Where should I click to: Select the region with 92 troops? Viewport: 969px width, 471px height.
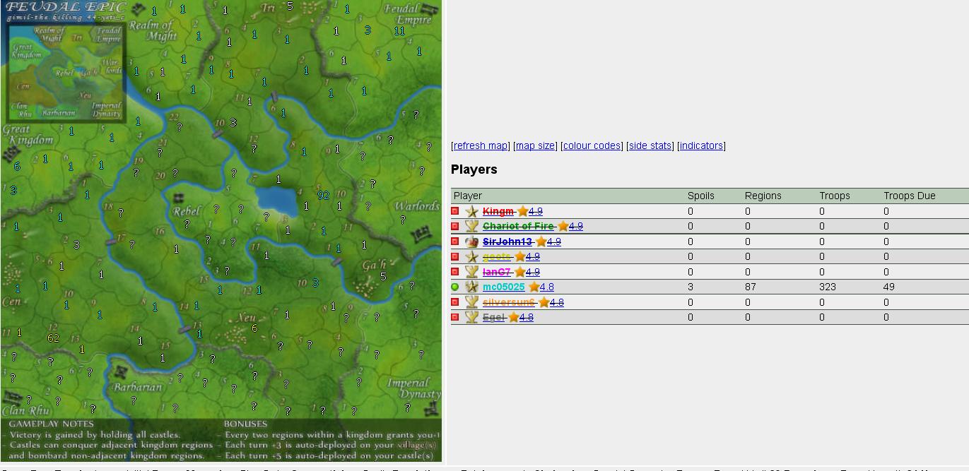323,196
